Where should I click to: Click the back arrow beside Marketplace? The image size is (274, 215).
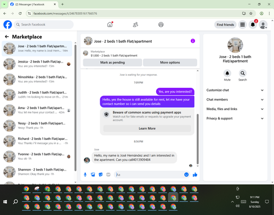tap(7, 37)
